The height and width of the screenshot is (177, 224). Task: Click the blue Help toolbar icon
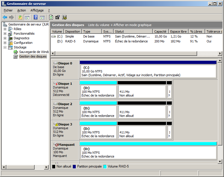[36, 17]
